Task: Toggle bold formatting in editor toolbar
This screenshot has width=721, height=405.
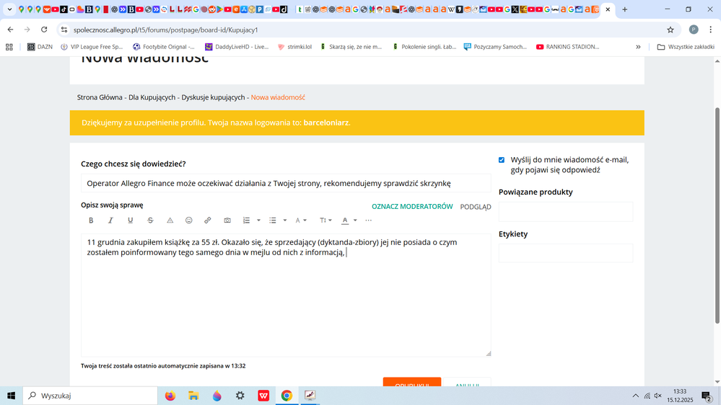Action: pyautogui.click(x=91, y=221)
